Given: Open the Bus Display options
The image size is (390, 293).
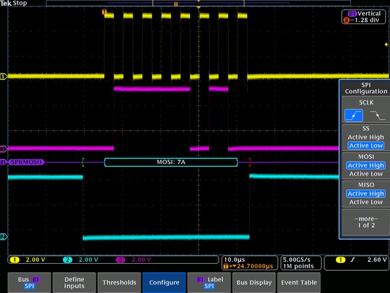Looking at the screenshot, I should (x=253, y=283).
